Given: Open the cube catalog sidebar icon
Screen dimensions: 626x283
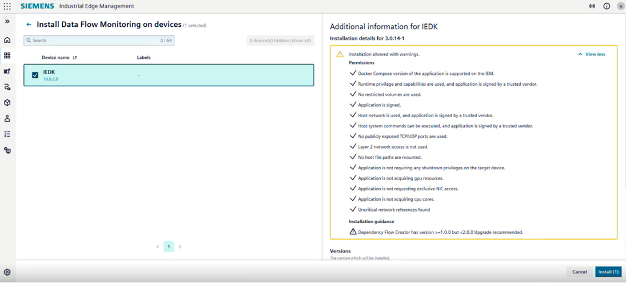Looking at the screenshot, I should (7, 102).
